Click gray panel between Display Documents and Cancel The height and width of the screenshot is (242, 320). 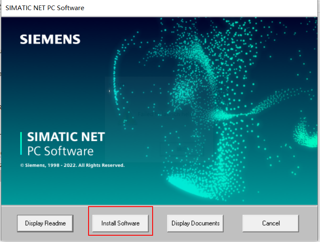point(233,223)
